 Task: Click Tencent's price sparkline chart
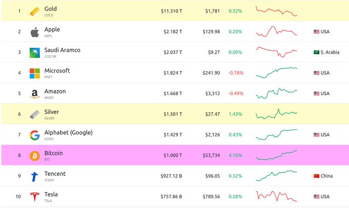[x=277, y=176]
